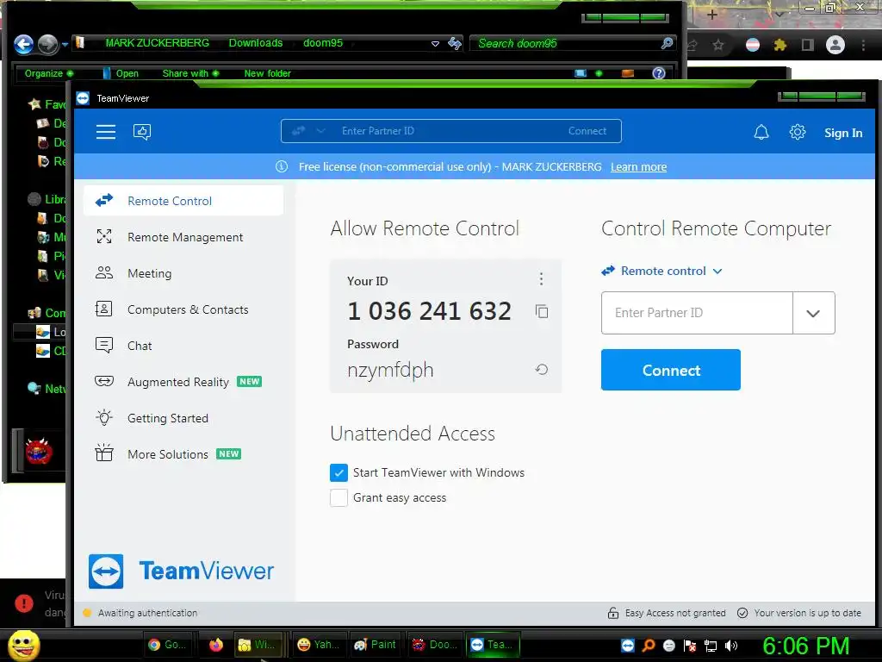Open Computers & Contacts
The width and height of the screenshot is (882, 662).
(x=183, y=309)
